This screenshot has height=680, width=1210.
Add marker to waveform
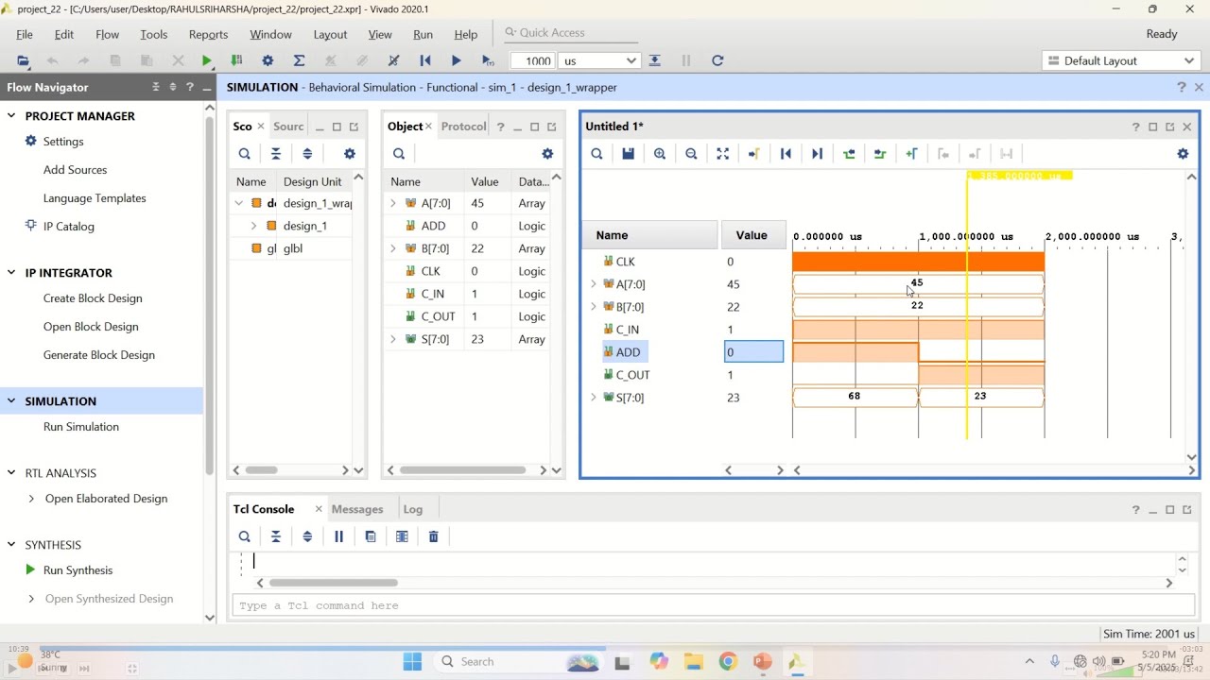pos(912,154)
